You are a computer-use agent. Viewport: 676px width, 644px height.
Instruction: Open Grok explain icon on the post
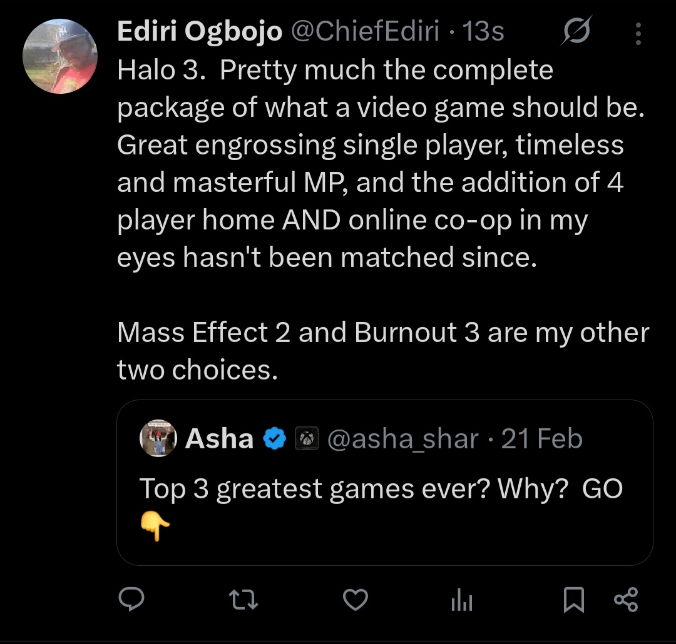576,32
